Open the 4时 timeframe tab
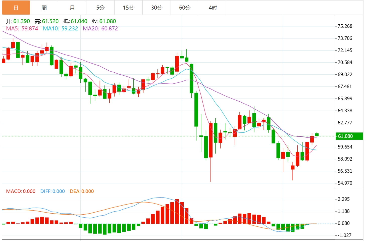Viewport: 367px width, 241px height. [213, 8]
